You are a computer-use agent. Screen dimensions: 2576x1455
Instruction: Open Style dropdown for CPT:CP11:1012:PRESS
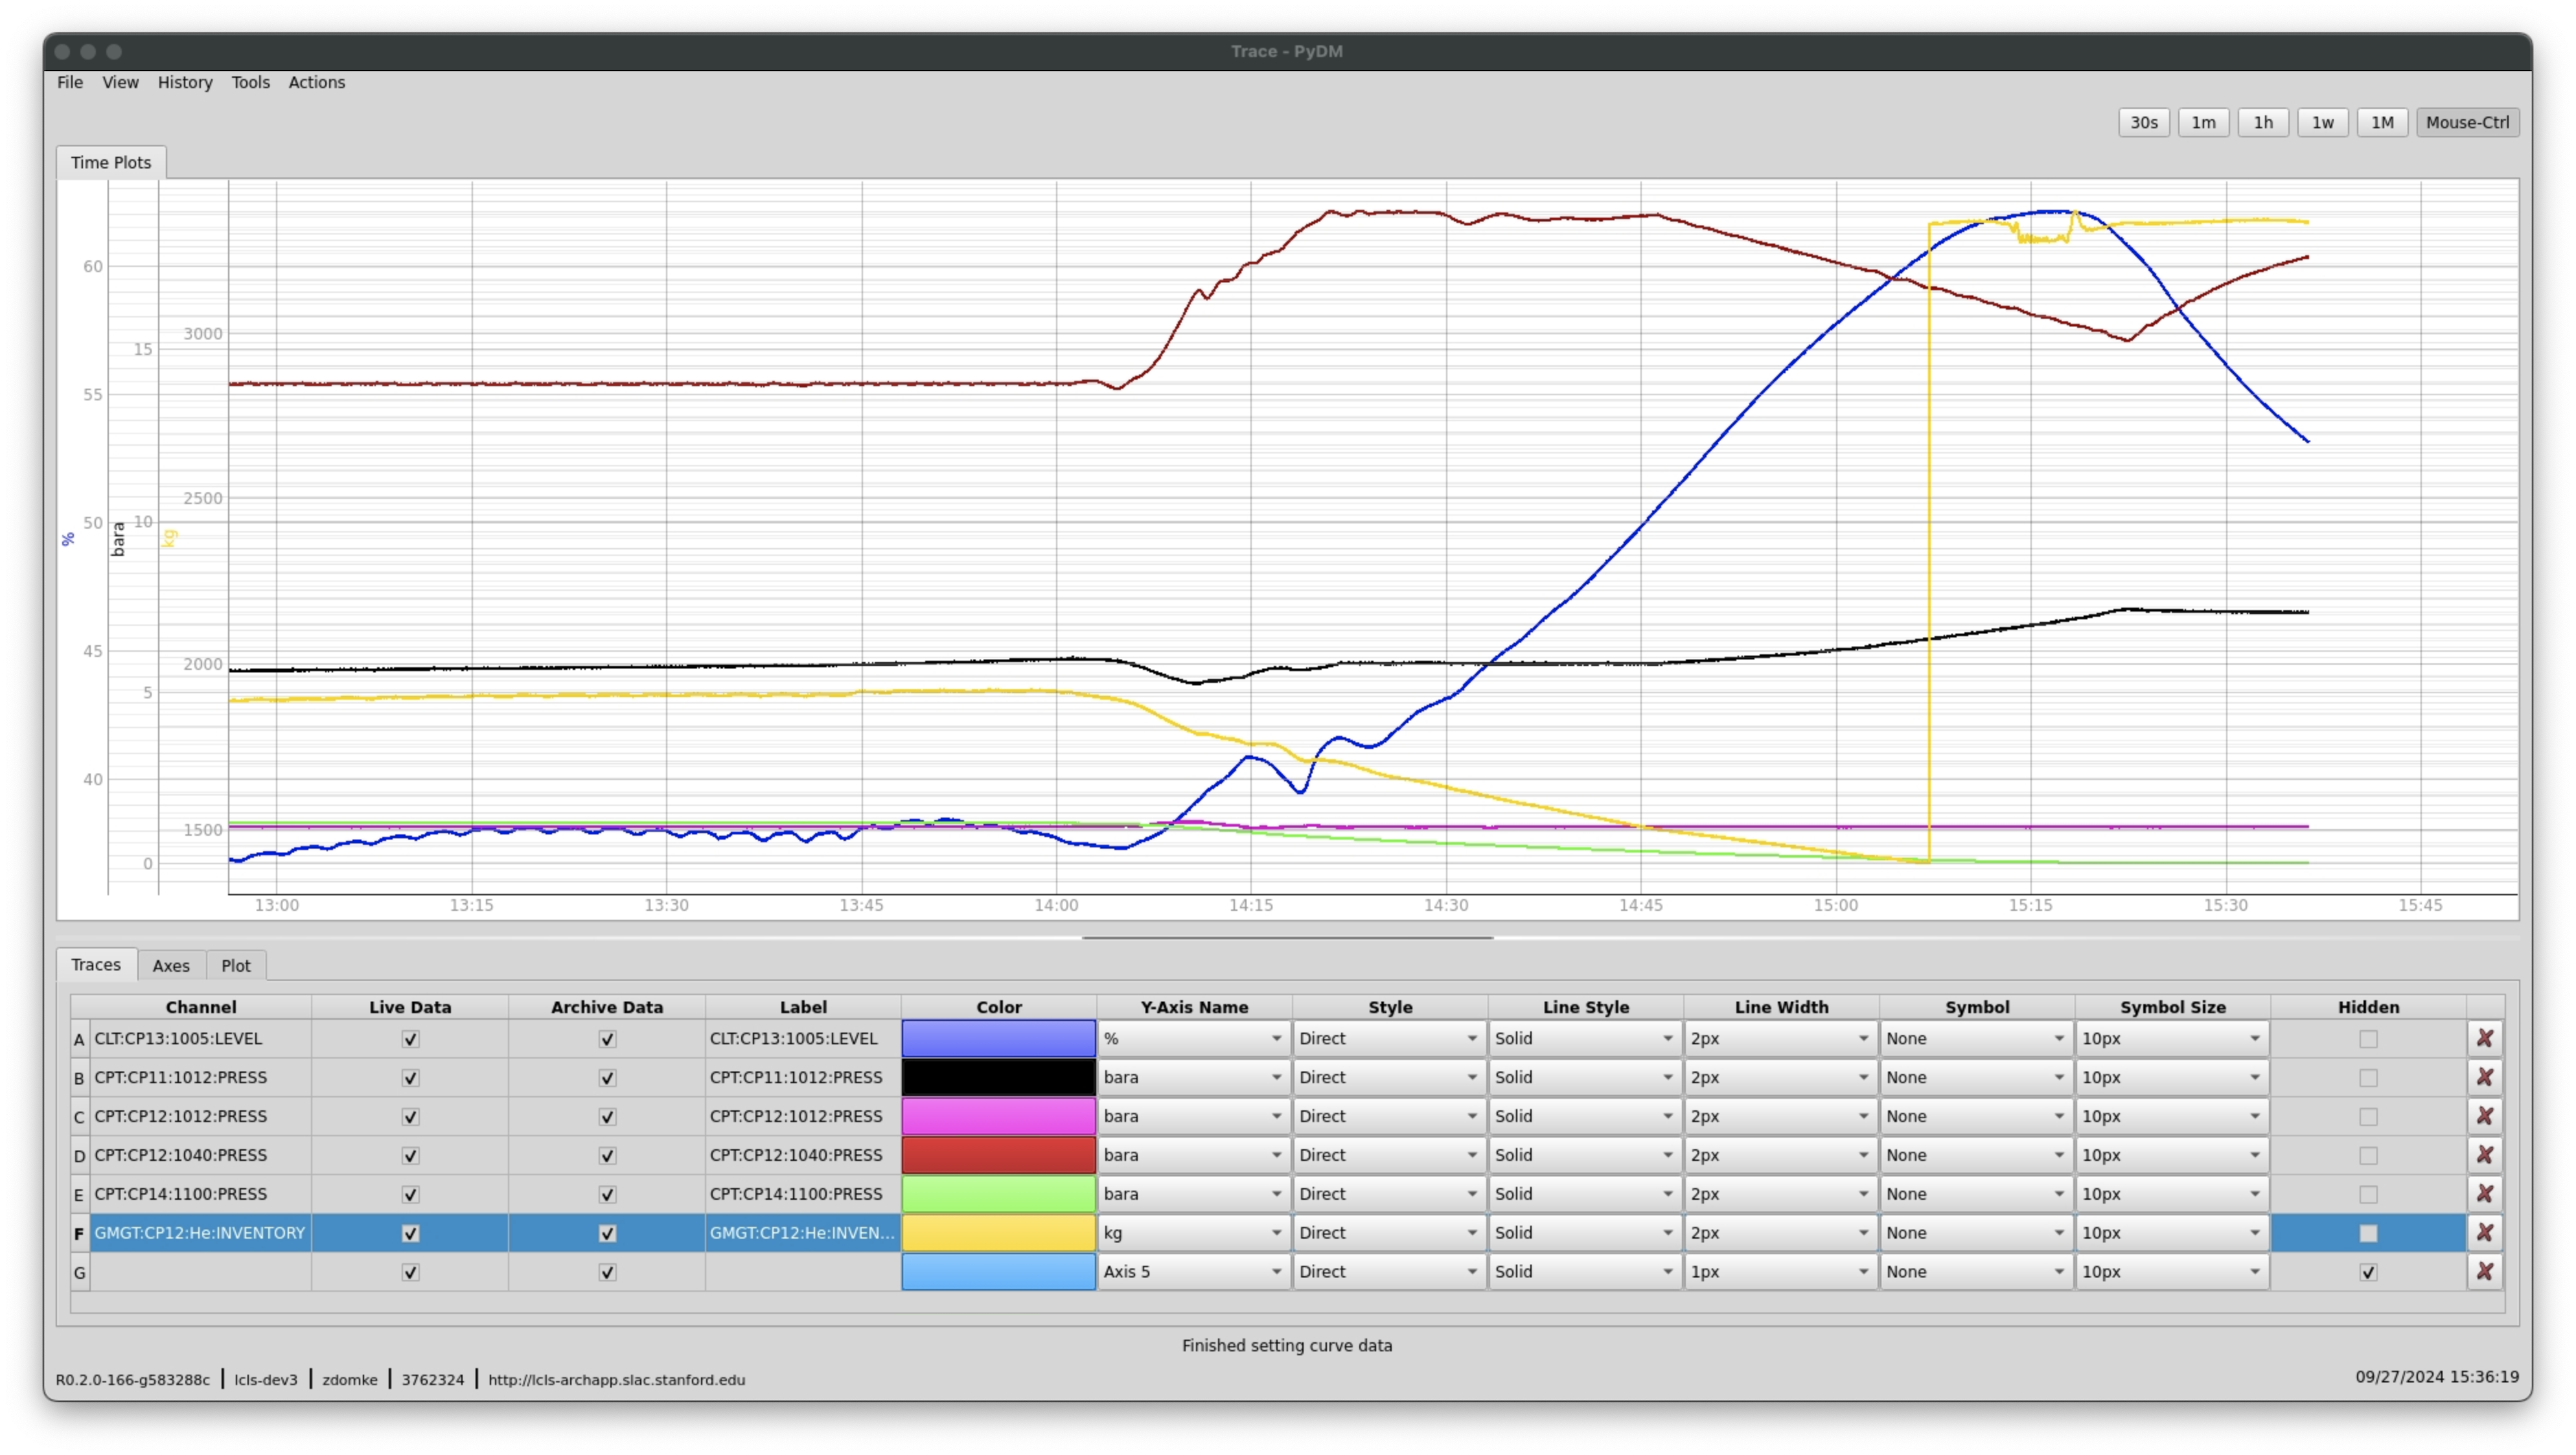(1389, 1077)
